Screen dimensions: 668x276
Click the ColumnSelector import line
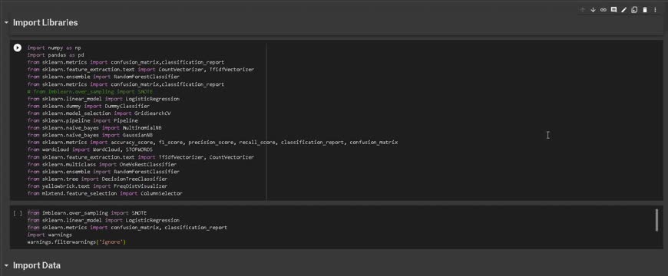[x=104, y=193]
